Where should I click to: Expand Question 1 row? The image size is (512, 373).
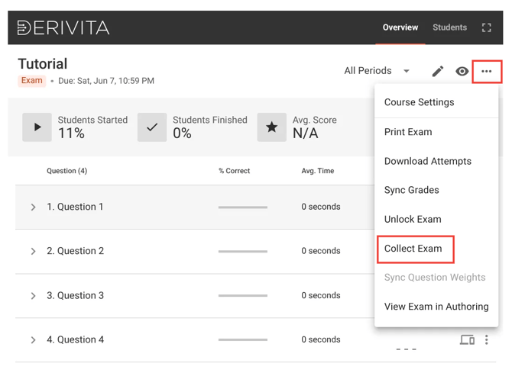[34, 207]
